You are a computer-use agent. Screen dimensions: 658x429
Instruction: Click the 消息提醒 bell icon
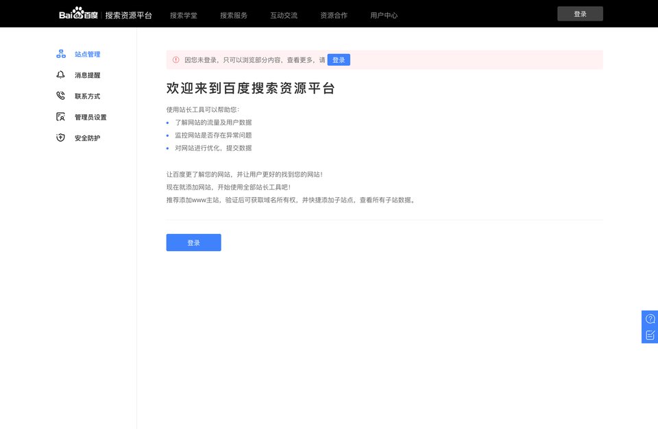tap(61, 75)
